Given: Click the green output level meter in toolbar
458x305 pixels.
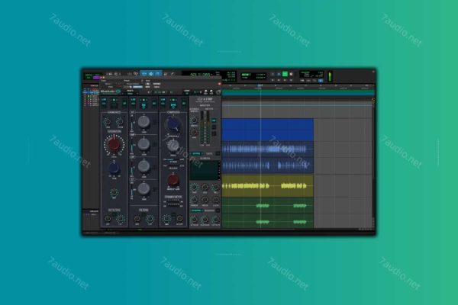Looking at the screenshot, I should tap(331, 76).
